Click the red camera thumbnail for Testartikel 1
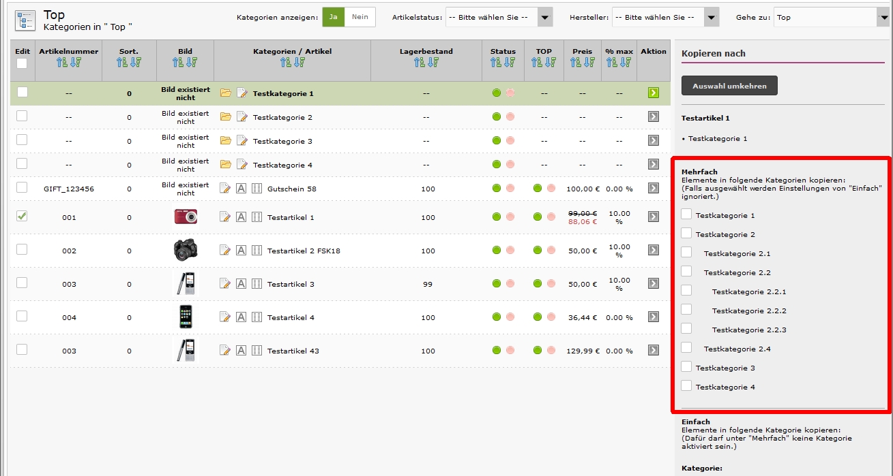The height and width of the screenshot is (476, 893). 186,217
